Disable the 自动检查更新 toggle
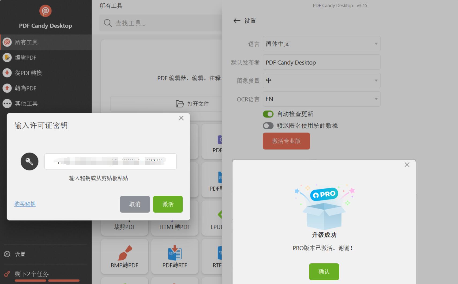This screenshot has width=458, height=284. (x=268, y=114)
